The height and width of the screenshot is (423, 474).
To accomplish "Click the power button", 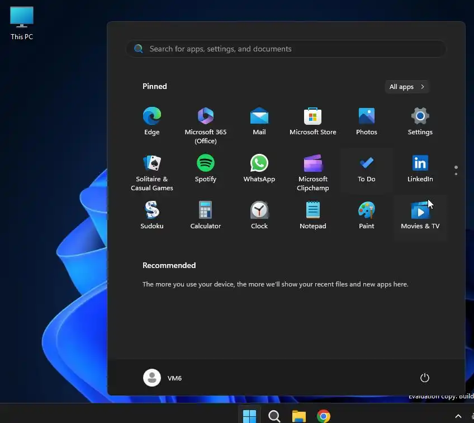I will tap(424, 378).
